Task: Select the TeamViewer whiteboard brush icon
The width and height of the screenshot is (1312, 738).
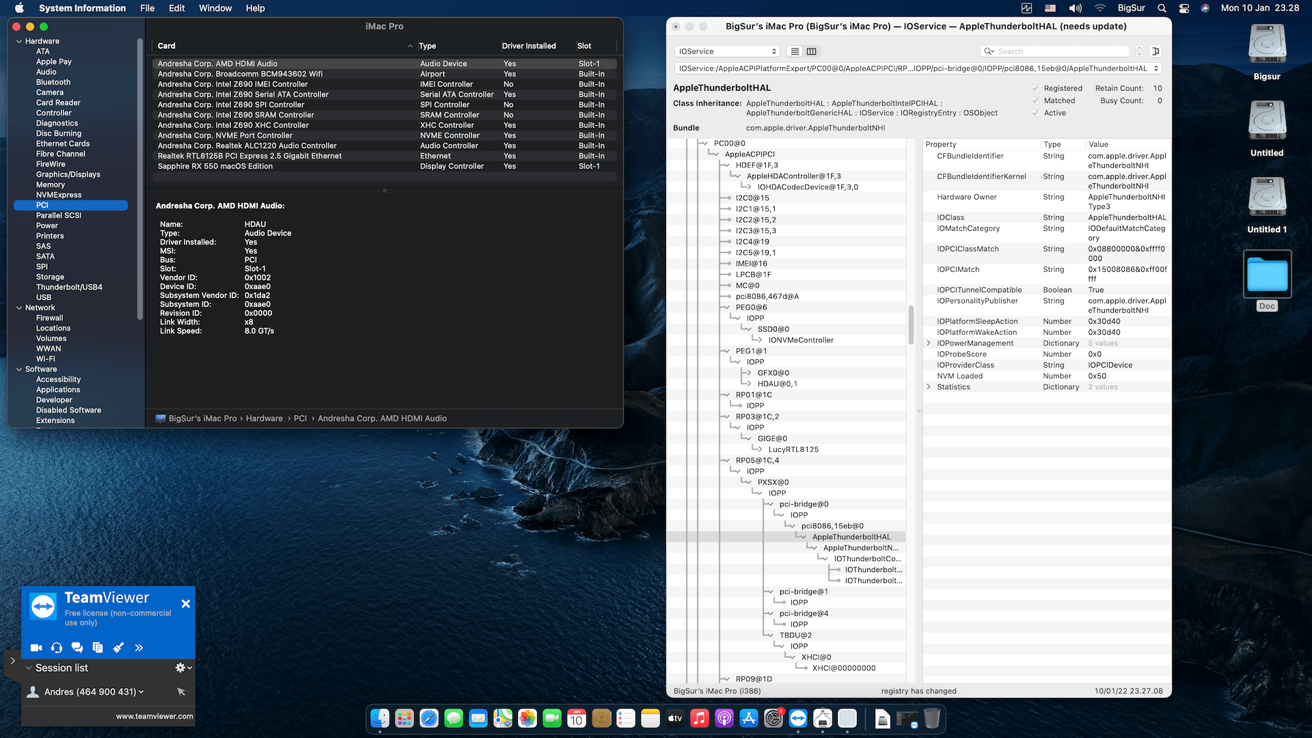Action: pyautogui.click(x=118, y=647)
